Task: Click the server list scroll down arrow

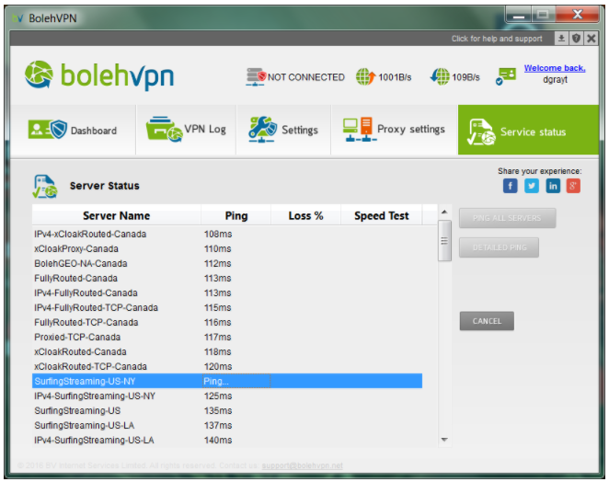Action: pyautogui.click(x=444, y=440)
